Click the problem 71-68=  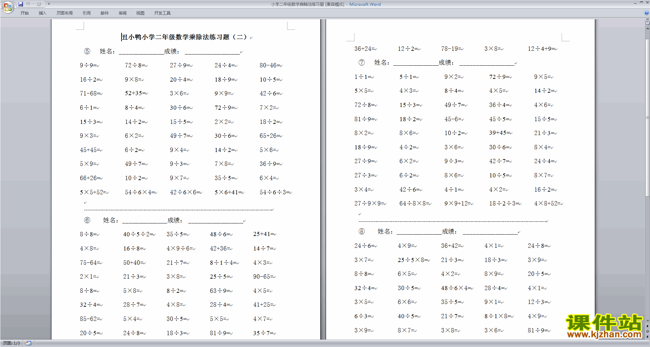(x=90, y=93)
